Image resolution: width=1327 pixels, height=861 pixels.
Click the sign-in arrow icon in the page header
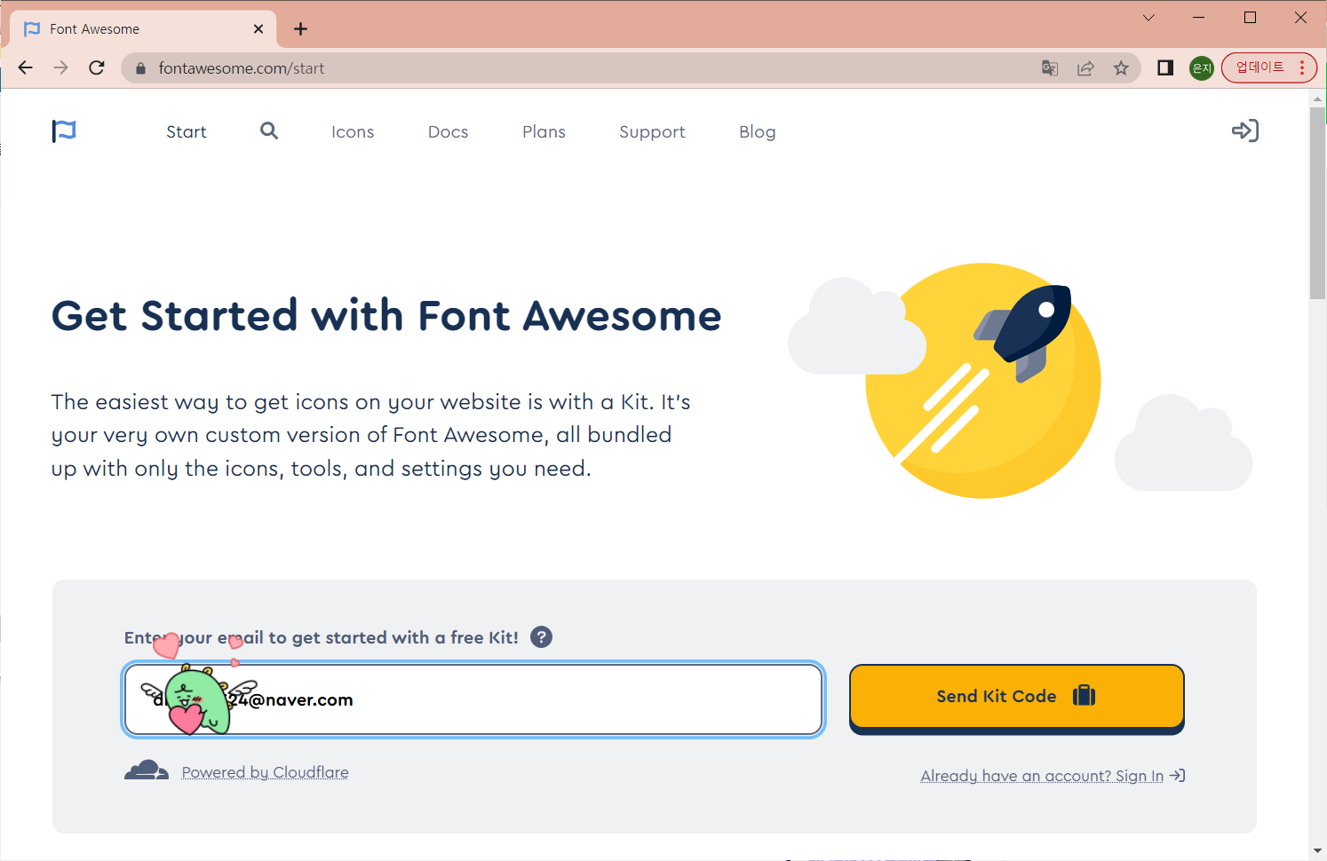click(x=1245, y=130)
